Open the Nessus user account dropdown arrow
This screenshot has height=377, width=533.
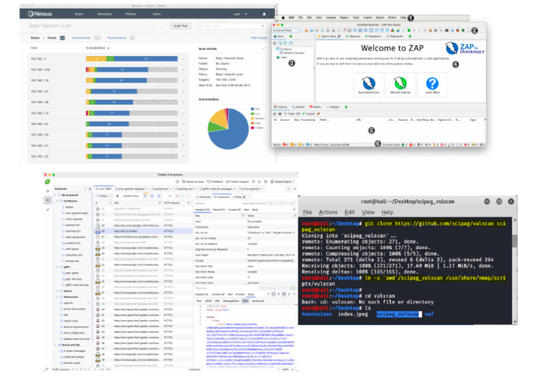(246, 14)
